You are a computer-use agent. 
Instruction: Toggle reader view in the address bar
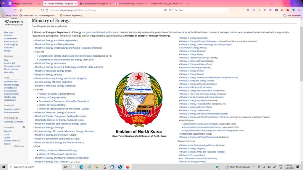(165, 10)
